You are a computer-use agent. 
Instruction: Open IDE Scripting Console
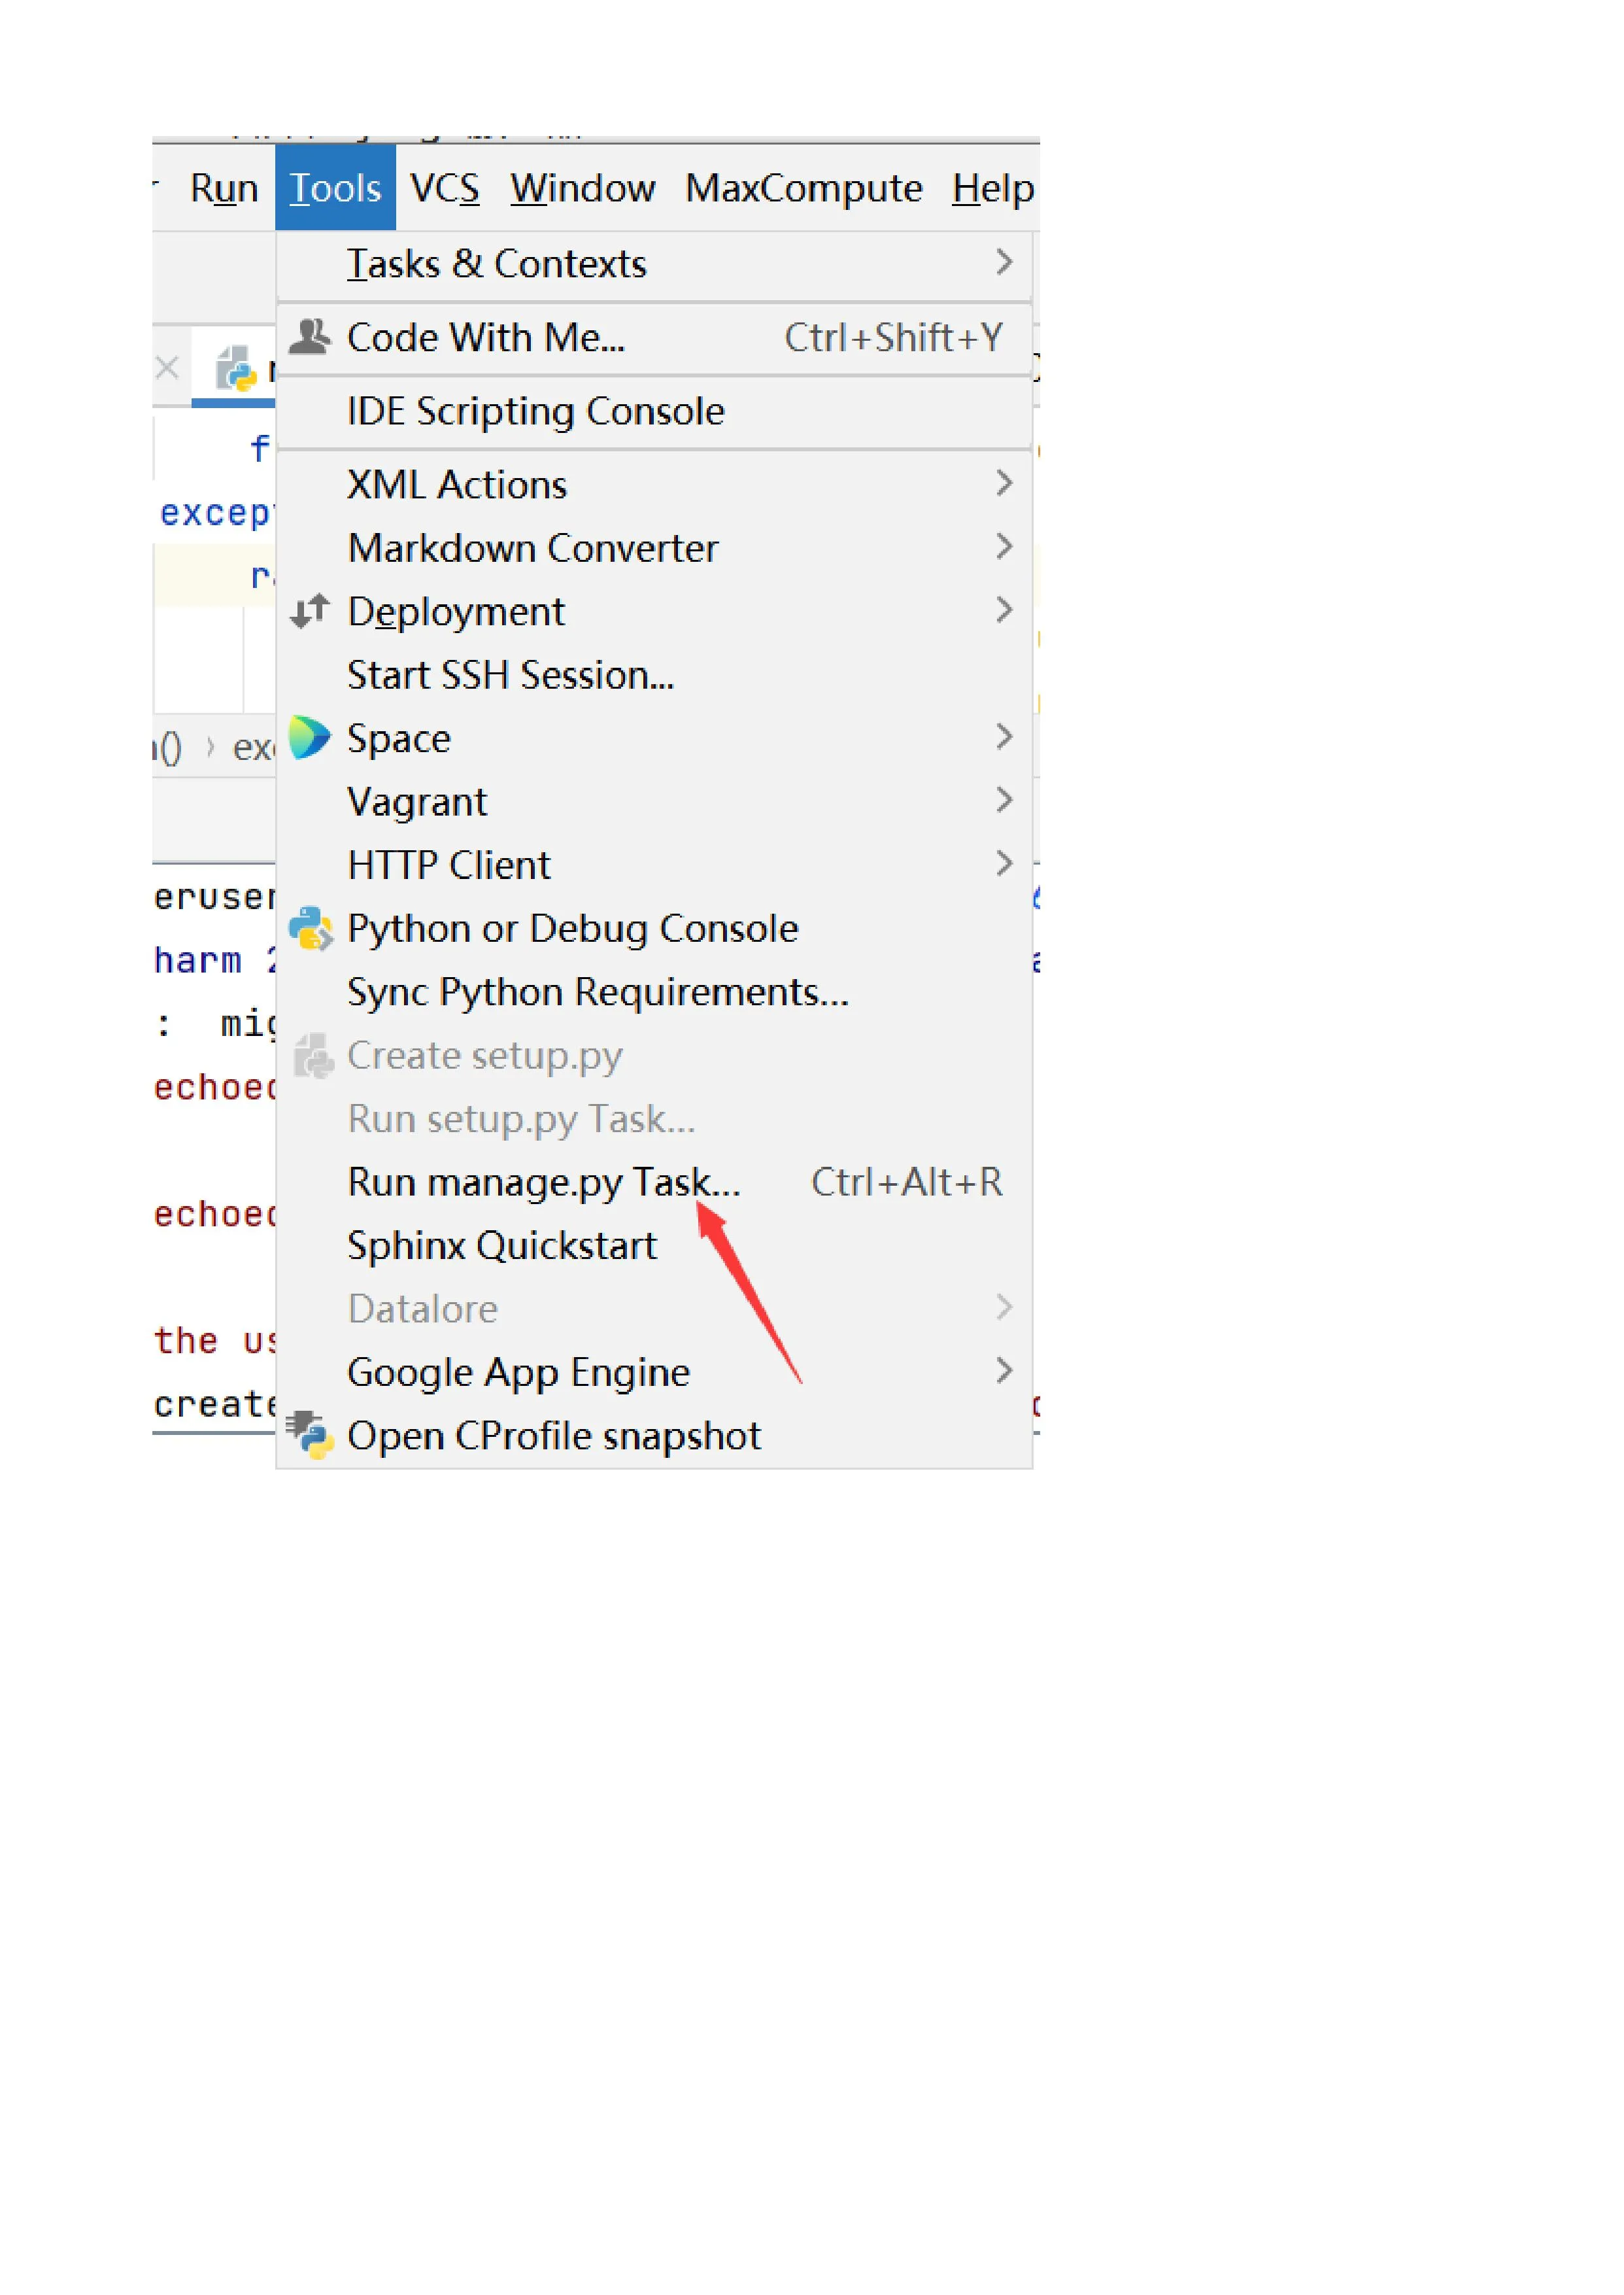point(535,411)
